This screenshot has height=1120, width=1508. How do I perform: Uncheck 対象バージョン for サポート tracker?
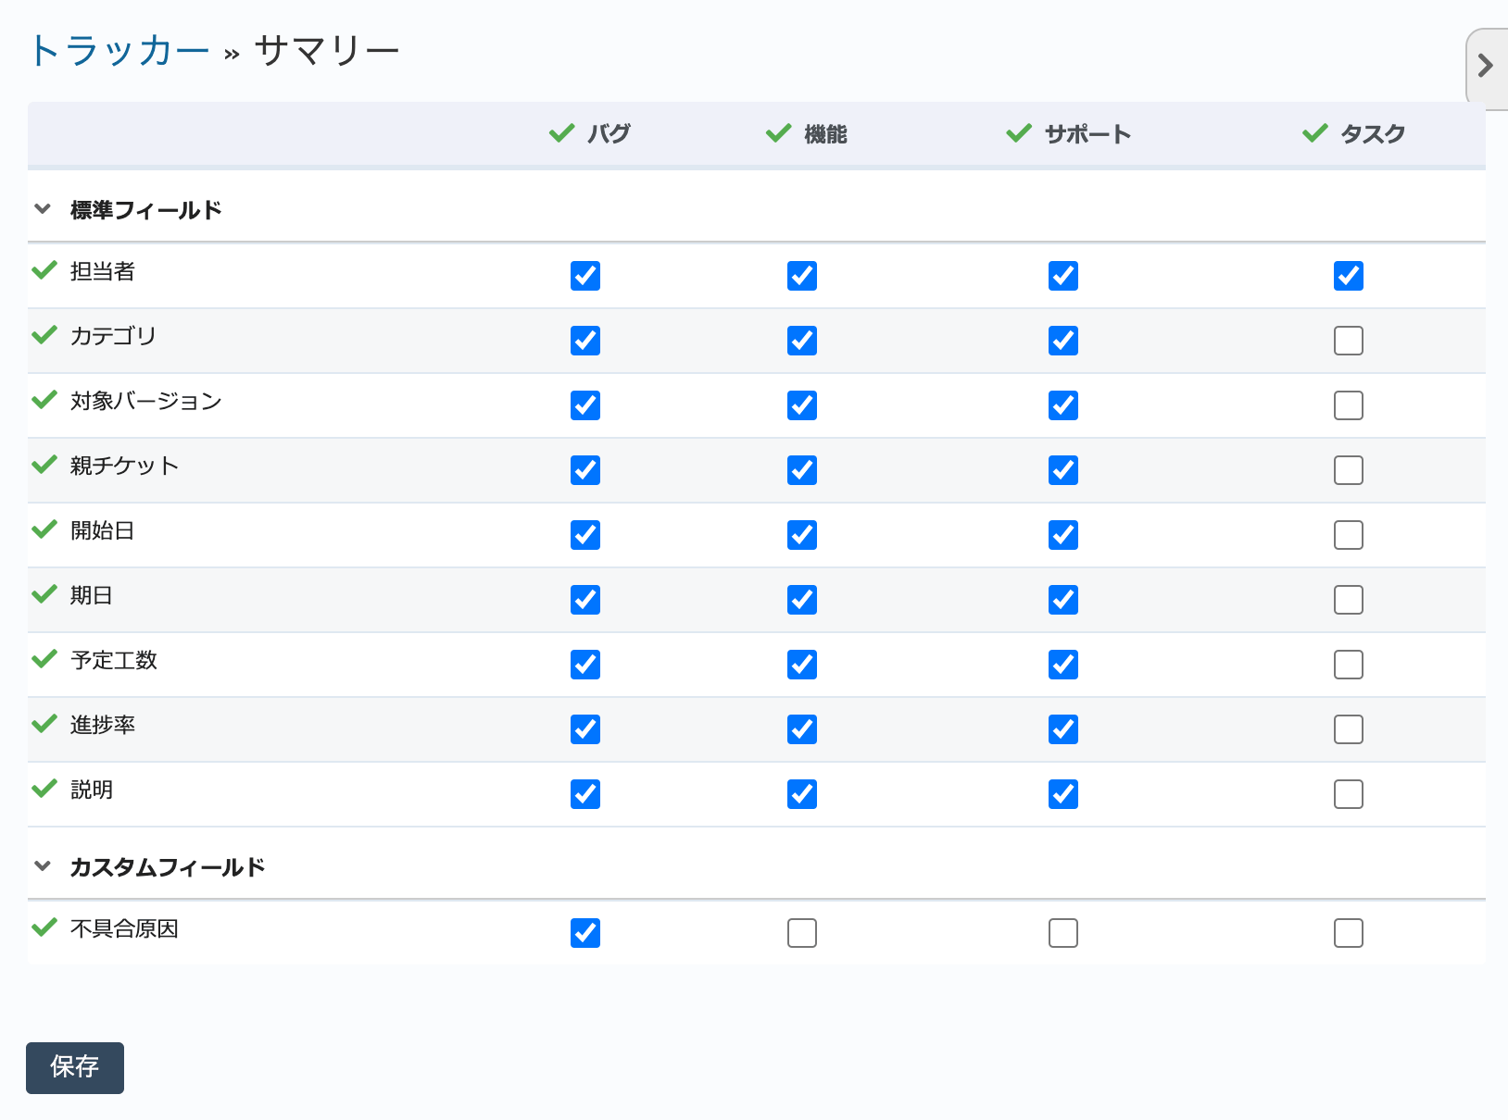(x=1063, y=405)
